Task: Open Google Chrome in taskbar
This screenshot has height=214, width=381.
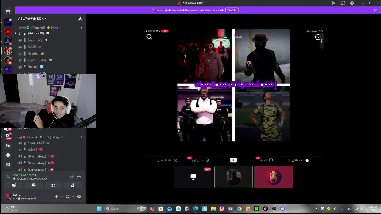Action: tap(239, 209)
